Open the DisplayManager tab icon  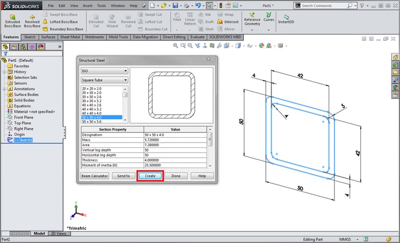coord(41,47)
